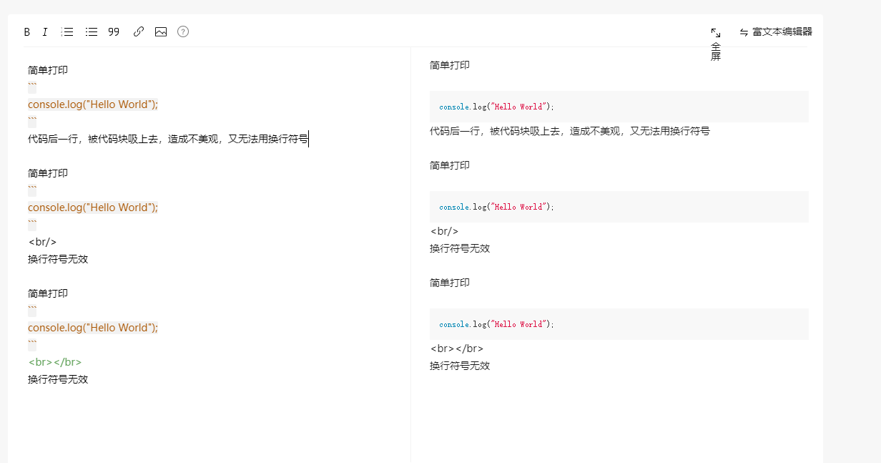881x463 pixels.
Task: Click the third console.log source line in editor
Action: point(93,328)
